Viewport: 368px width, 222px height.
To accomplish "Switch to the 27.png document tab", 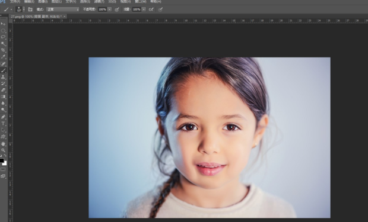I will tap(36, 17).
